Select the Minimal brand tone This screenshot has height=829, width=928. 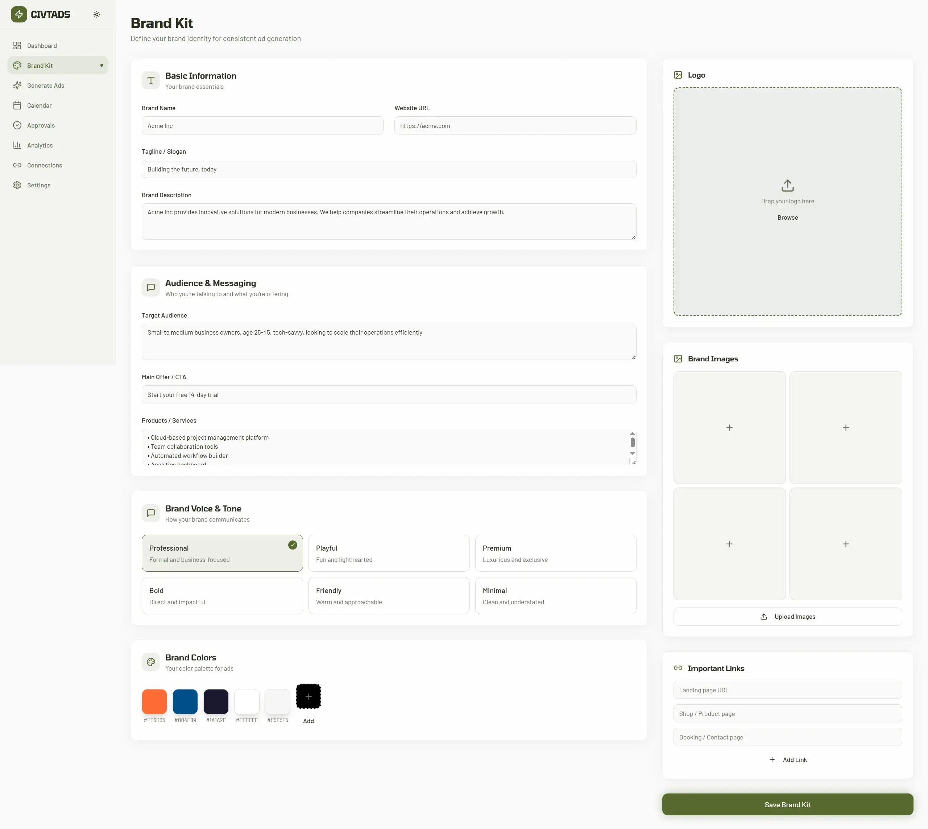tap(555, 595)
